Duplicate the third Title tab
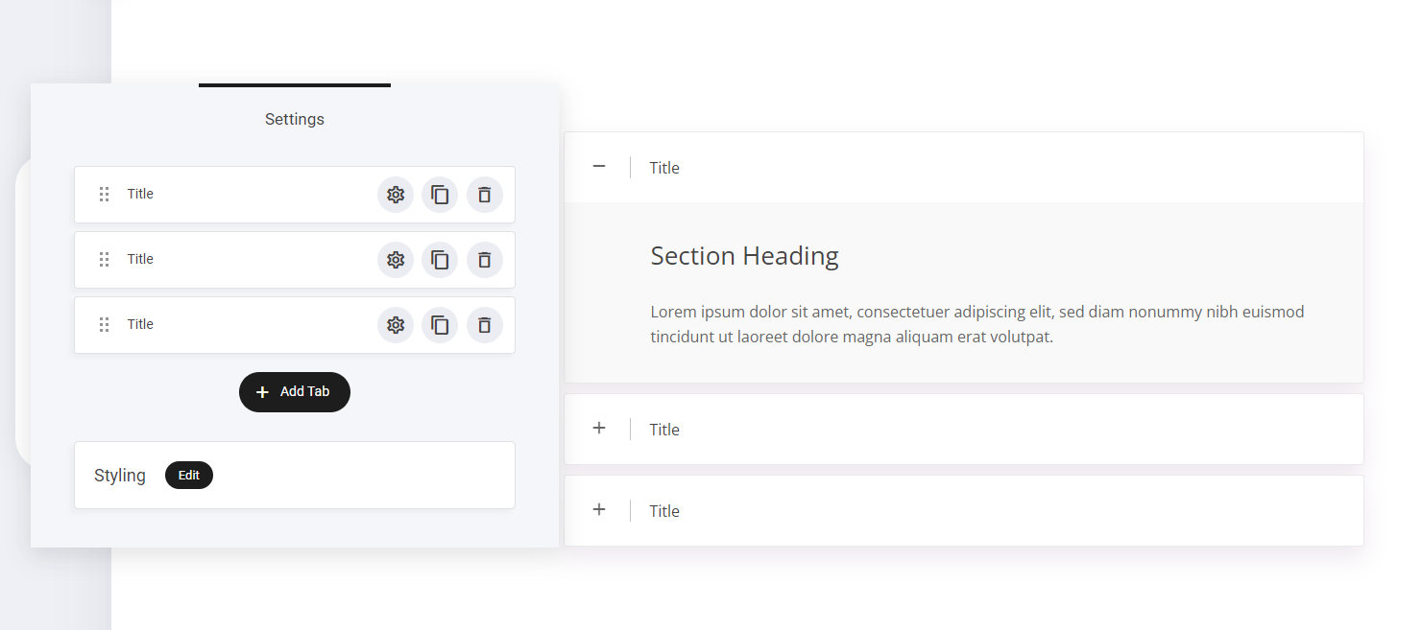 (440, 325)
